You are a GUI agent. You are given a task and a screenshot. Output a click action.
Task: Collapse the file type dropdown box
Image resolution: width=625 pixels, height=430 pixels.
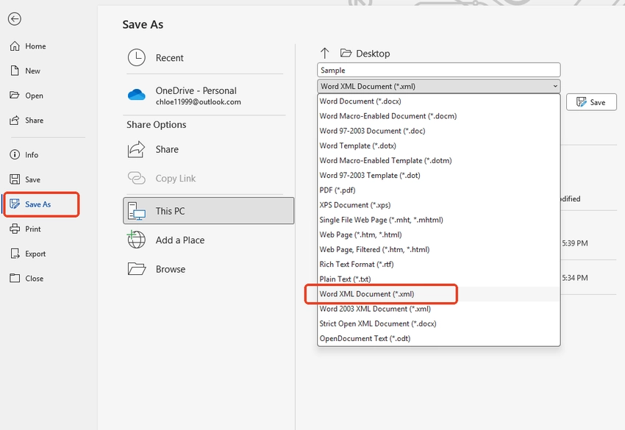coord(439,86)
